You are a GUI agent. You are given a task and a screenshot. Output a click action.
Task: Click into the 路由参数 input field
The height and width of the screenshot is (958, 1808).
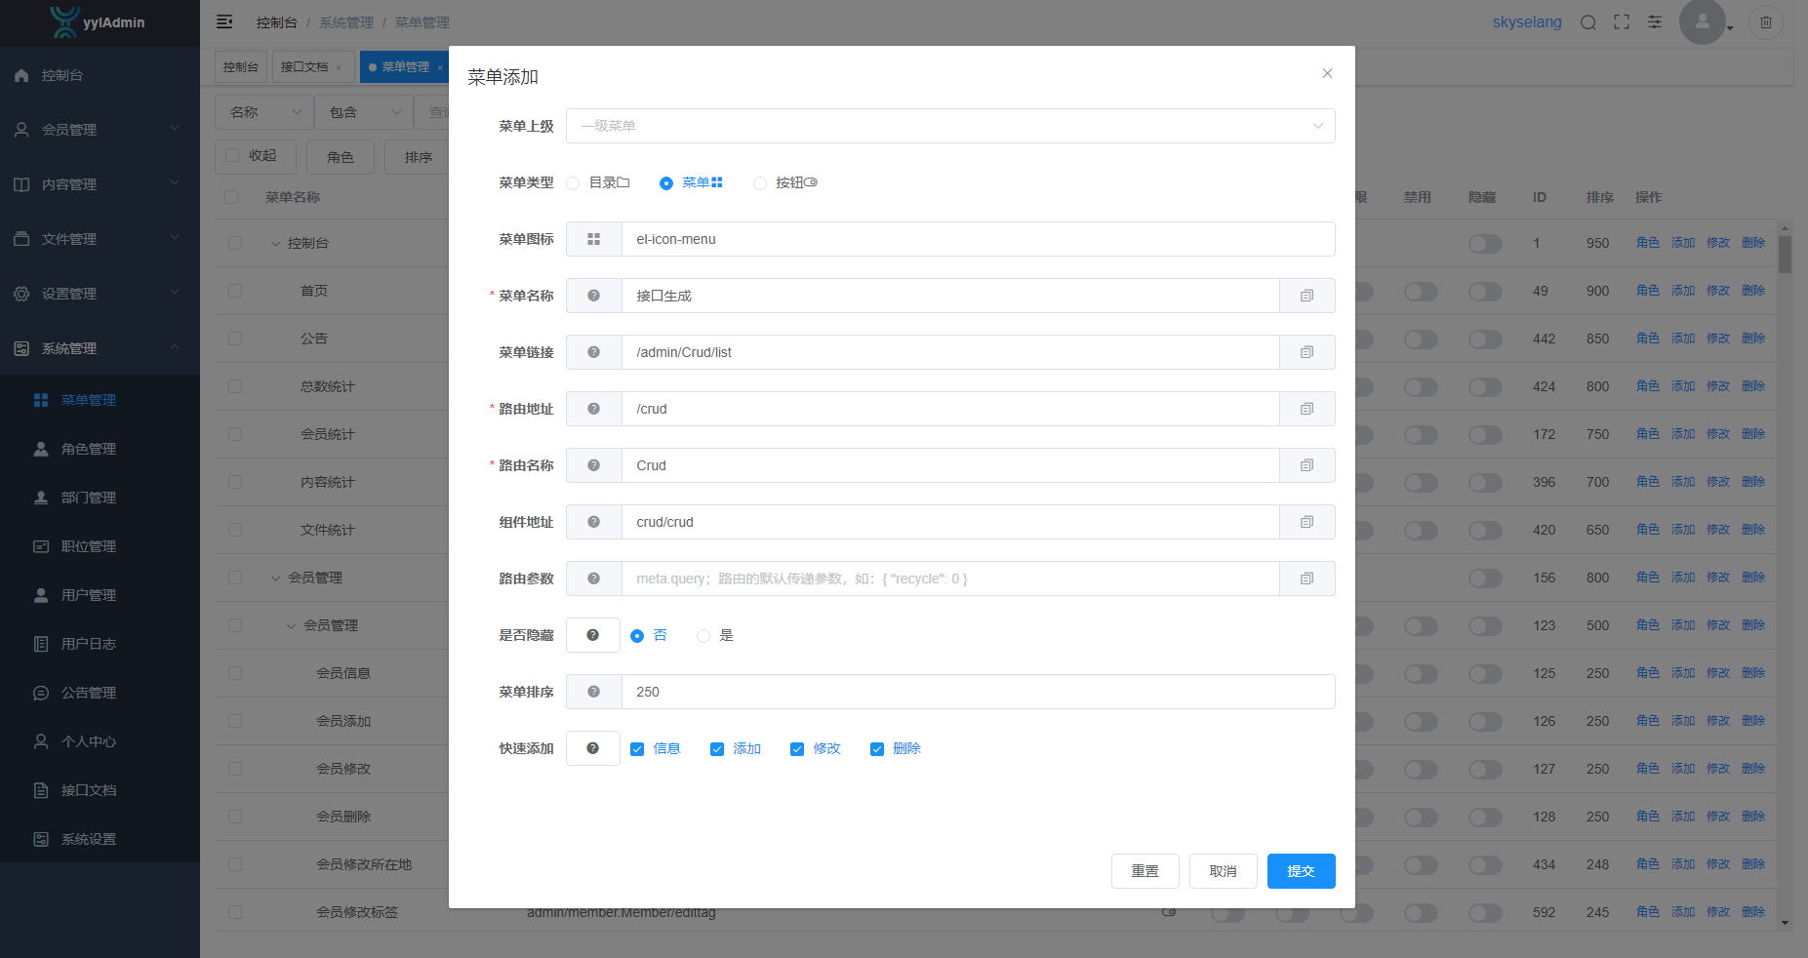(x=949, y=579)
